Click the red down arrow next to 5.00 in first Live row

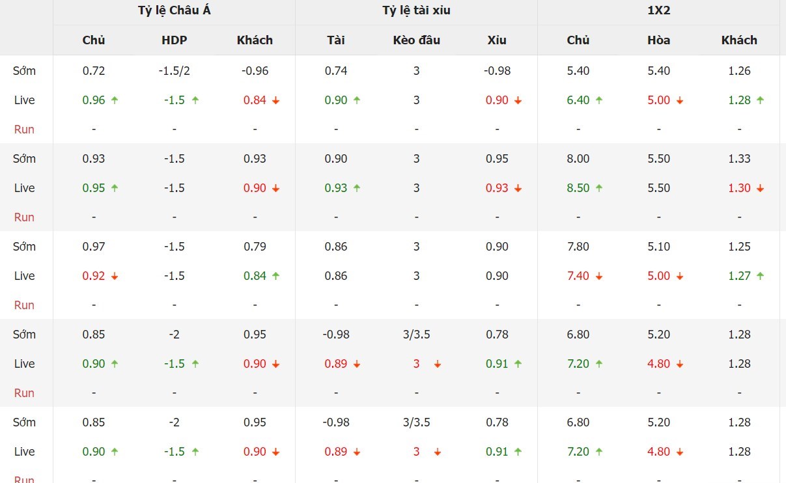pos(680,101)
